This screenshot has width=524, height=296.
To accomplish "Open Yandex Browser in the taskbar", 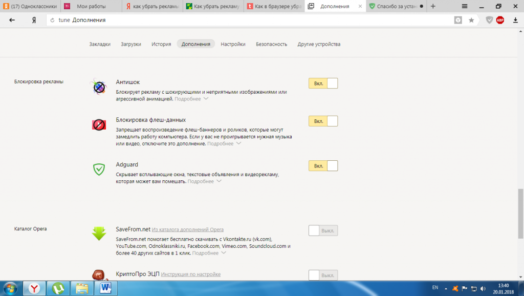I will click(34, 288).
